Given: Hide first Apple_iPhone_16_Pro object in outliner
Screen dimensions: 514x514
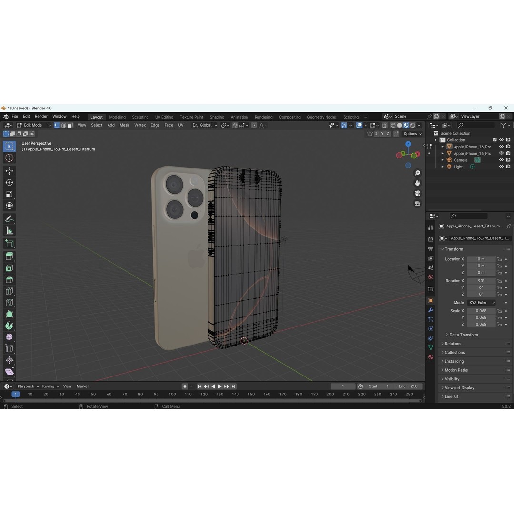Looking at the screenshot, I should (501, 147).
